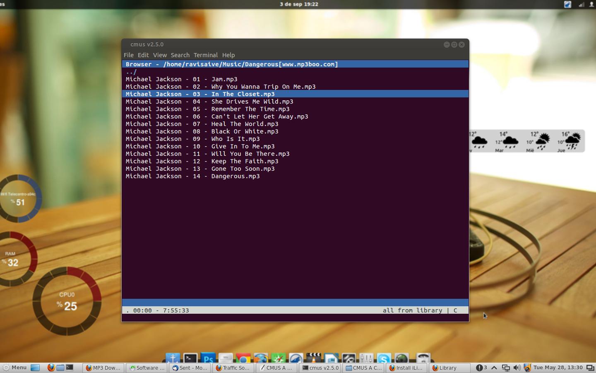The image size is (596, 373).
Task: Click the show desktop icon next to Menu
Action: coord(36,368)
